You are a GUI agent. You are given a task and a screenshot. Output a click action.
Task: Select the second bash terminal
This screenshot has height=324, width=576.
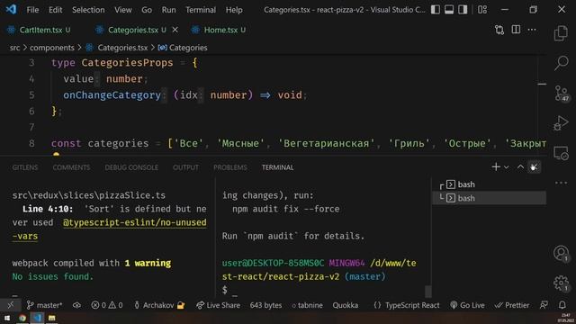pyautogui.click(x=489, y=198)
